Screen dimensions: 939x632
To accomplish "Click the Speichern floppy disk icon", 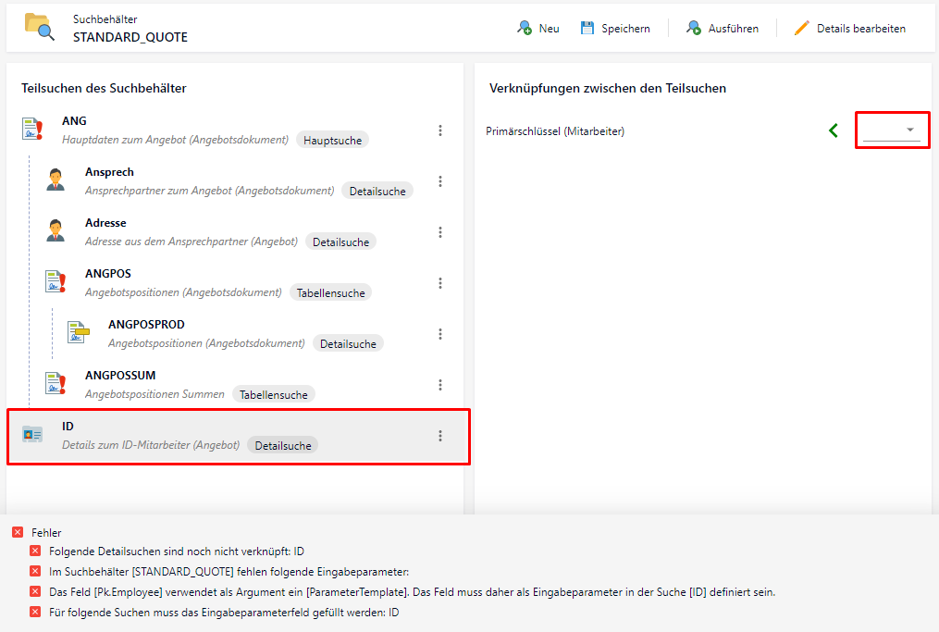I will point(587,28).
